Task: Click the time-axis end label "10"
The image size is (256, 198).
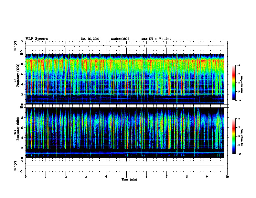Action: click(227, 177)
